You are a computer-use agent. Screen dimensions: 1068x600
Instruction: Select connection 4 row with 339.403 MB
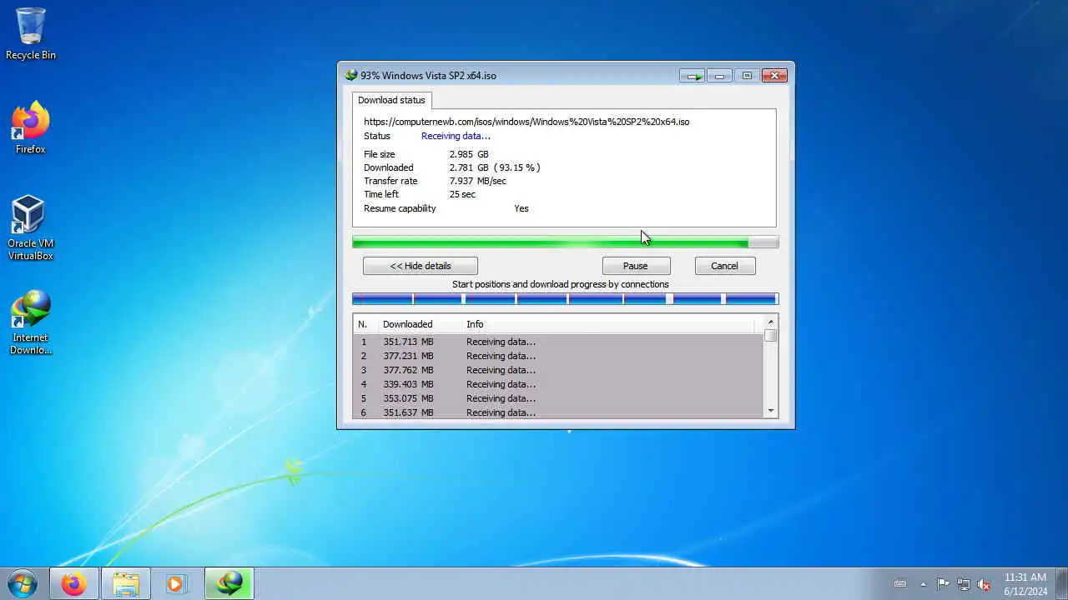click(558, 384)
